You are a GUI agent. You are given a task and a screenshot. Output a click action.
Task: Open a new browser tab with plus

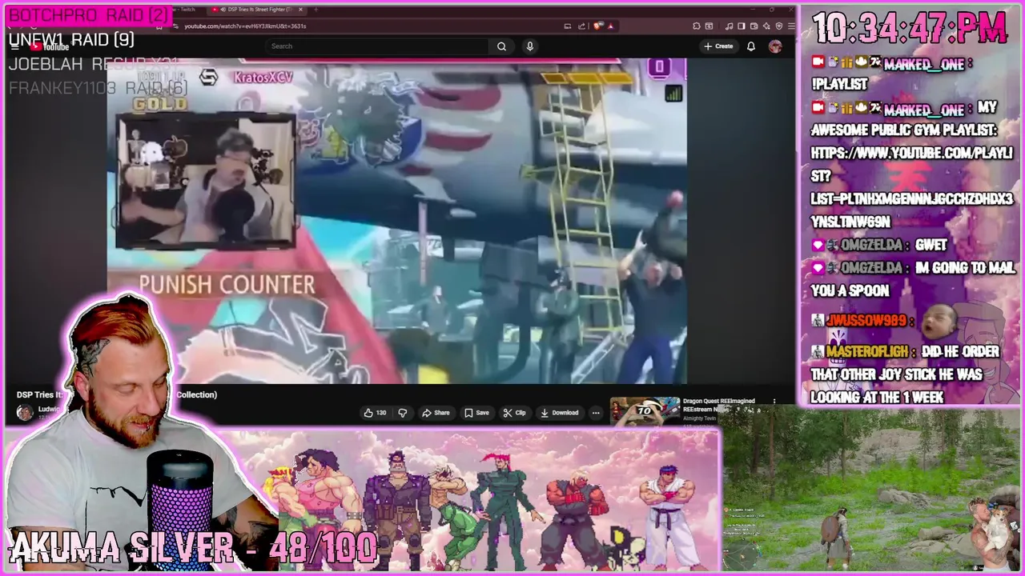[316, 10]
